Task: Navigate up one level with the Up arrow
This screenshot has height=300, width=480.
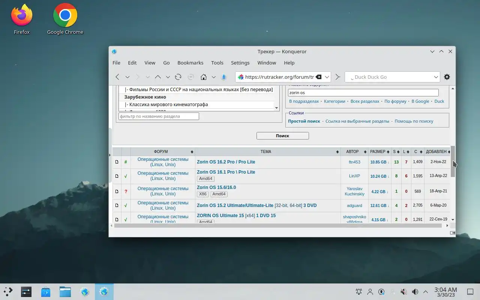Action: click(x=158, y=77)
